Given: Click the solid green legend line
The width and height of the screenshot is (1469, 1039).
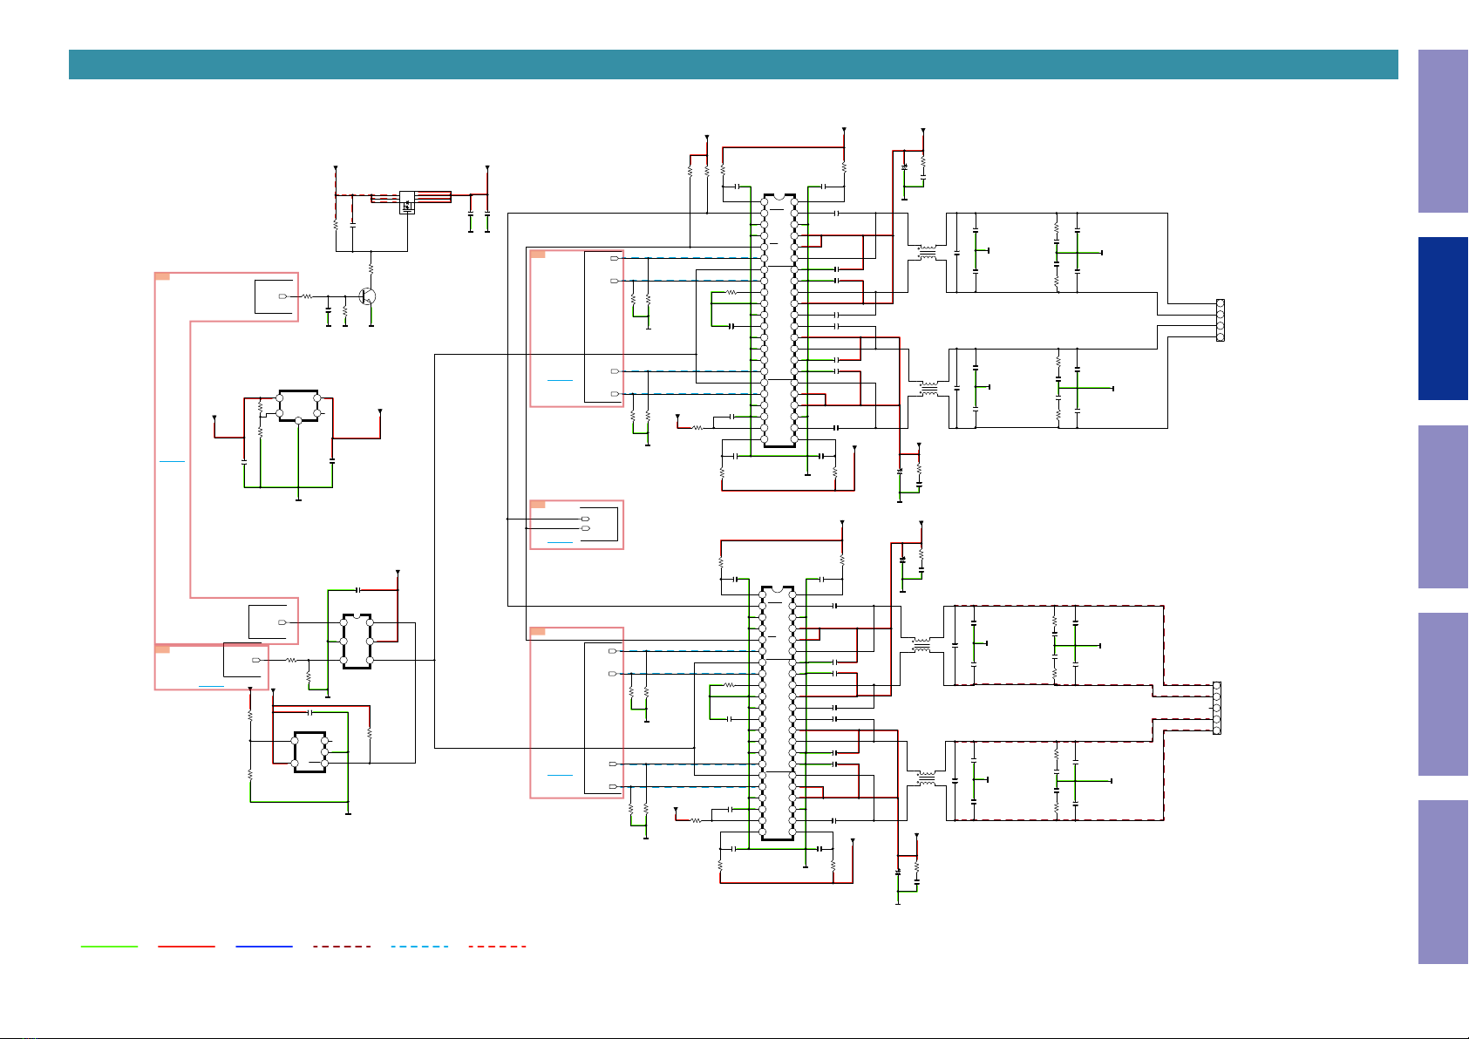Looking at the screenshot, I should pos(109,946).
